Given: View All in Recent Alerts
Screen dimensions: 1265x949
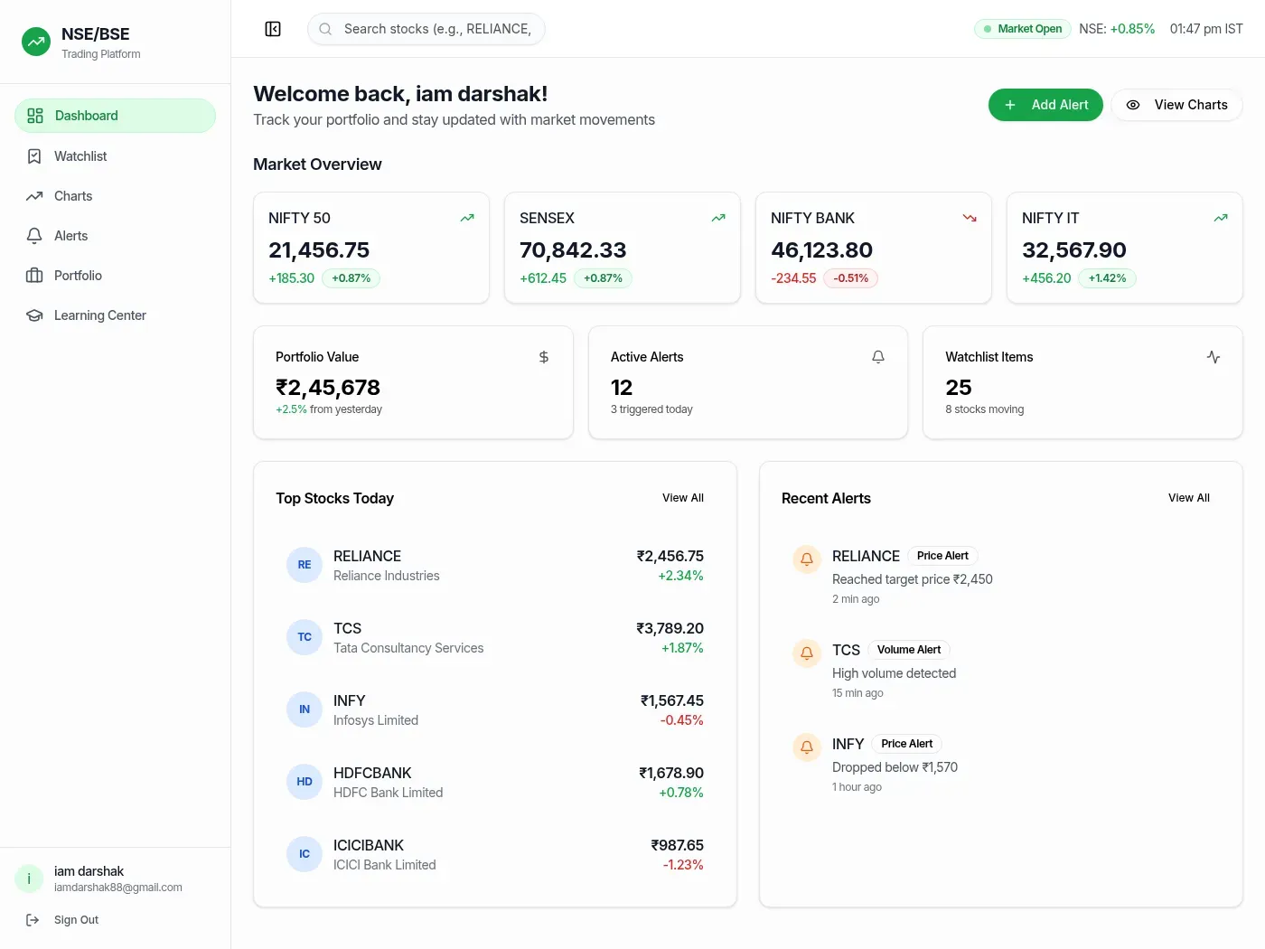Looking at the screenshot, I should (1189, 498).
